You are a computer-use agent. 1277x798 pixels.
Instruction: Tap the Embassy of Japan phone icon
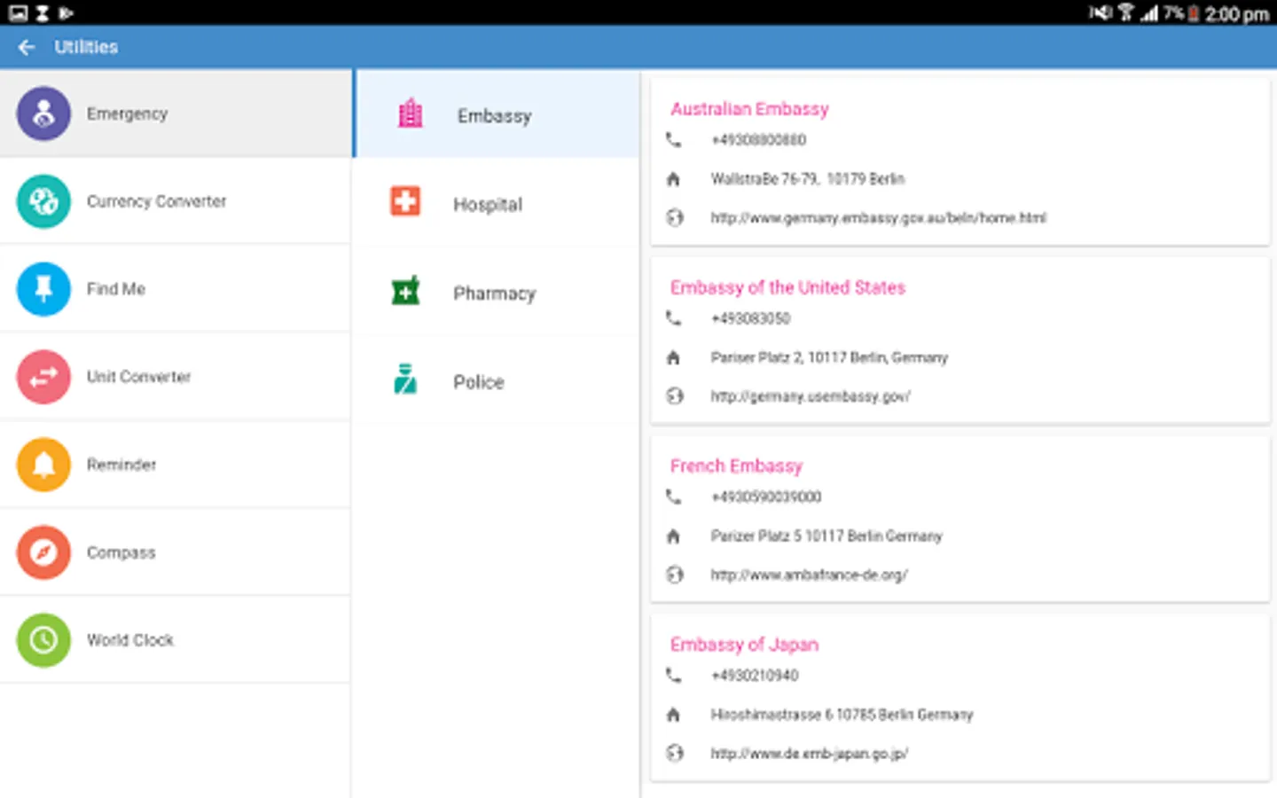pyautogui.click(x=674, y=676)
